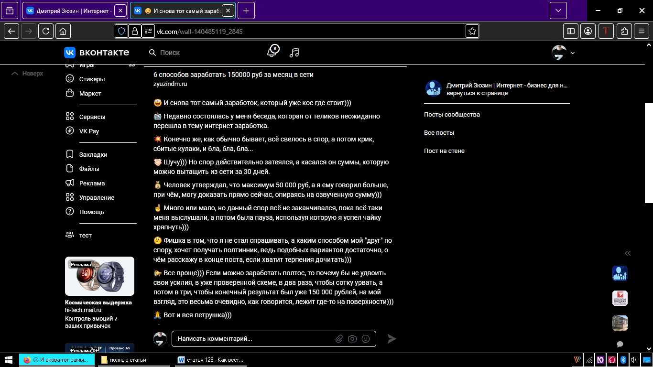Click the VK search field

pos(201,53)
